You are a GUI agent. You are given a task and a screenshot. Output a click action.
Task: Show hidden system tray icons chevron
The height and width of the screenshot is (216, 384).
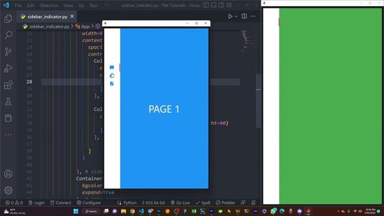coord(338,211)
